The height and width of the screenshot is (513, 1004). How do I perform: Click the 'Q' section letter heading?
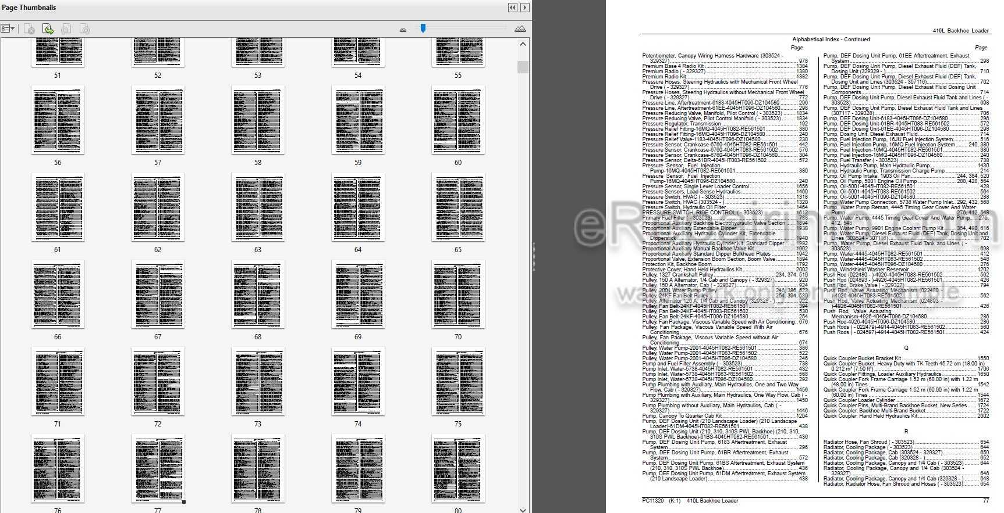(906, 348)
